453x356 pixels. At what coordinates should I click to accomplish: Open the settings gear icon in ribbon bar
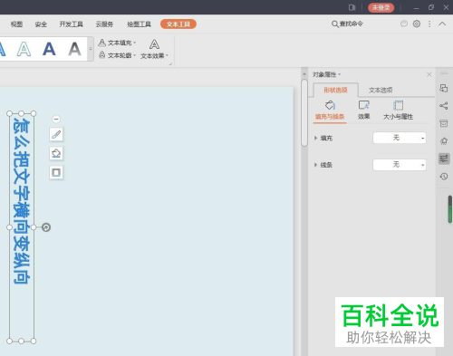click(417, 24)
